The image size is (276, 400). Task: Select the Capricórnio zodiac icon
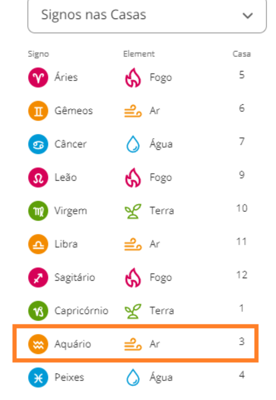tap(38, 311)
